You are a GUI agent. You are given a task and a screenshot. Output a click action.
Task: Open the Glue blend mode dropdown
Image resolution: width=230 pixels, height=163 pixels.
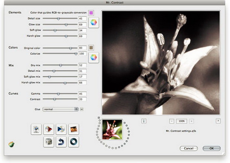(x=60, y=109)
